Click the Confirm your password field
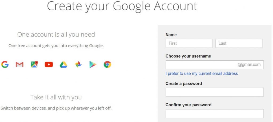 point(215,113)
